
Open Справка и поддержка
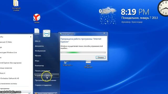pyautogui.click(x=43, y=85)
